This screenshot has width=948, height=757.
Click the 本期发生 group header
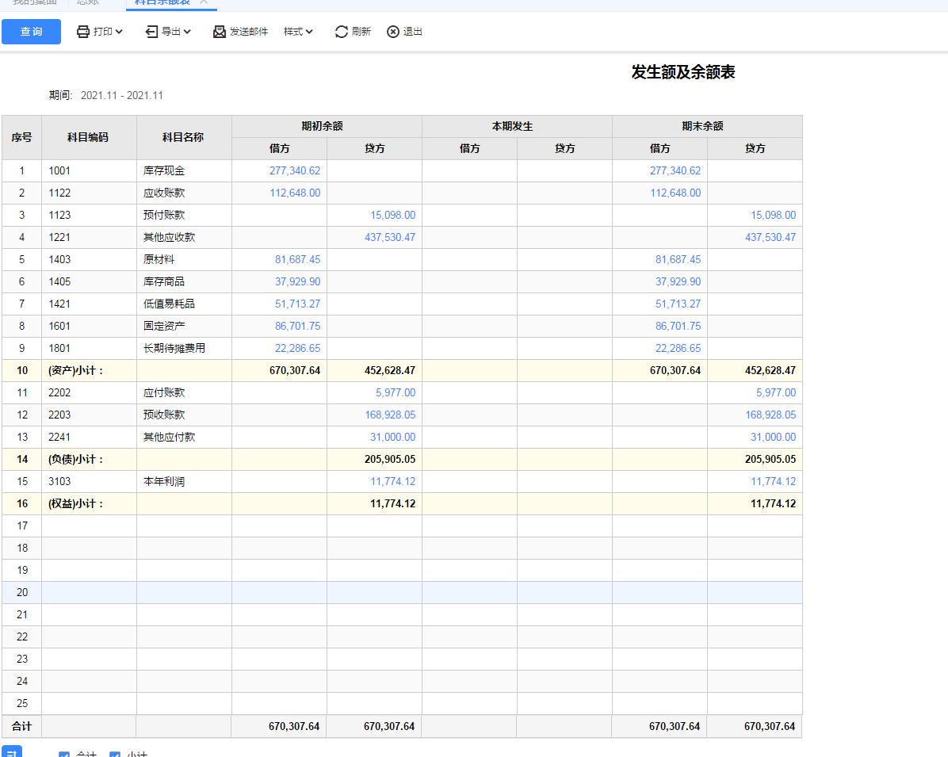tap(517, 126)
